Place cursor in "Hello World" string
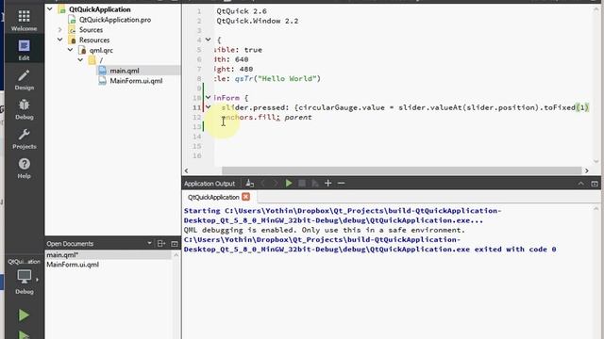Screen dimensions: 604x339 click(x=287, y=78)
